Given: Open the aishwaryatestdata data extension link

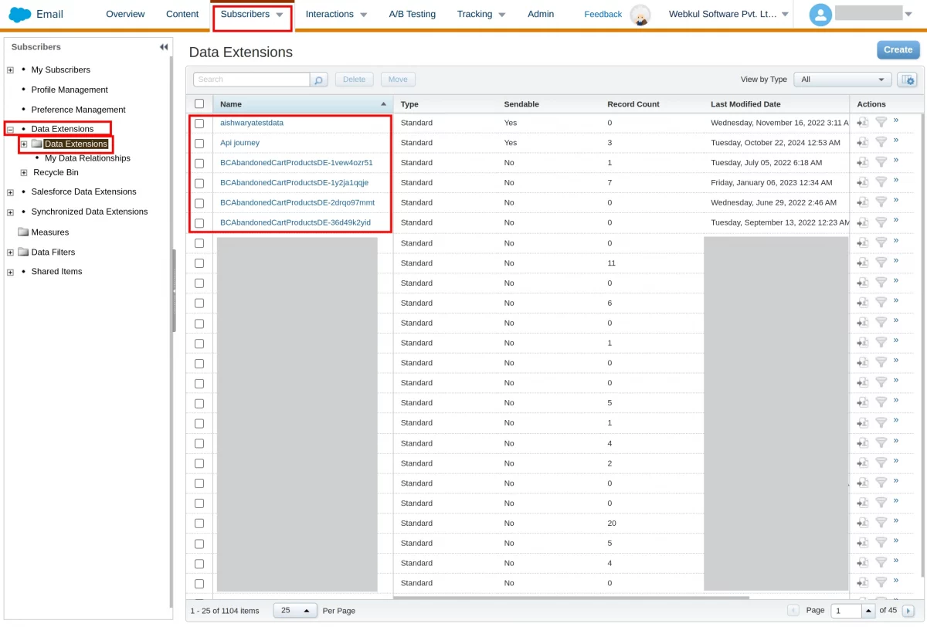Looking at the screenshot, I should [x=252, y=123].
